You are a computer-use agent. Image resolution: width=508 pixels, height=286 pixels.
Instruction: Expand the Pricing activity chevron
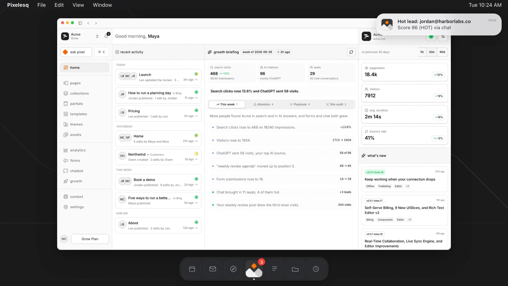196,116
